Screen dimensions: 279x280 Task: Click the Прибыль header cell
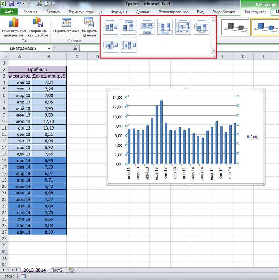tap(37, 69)
